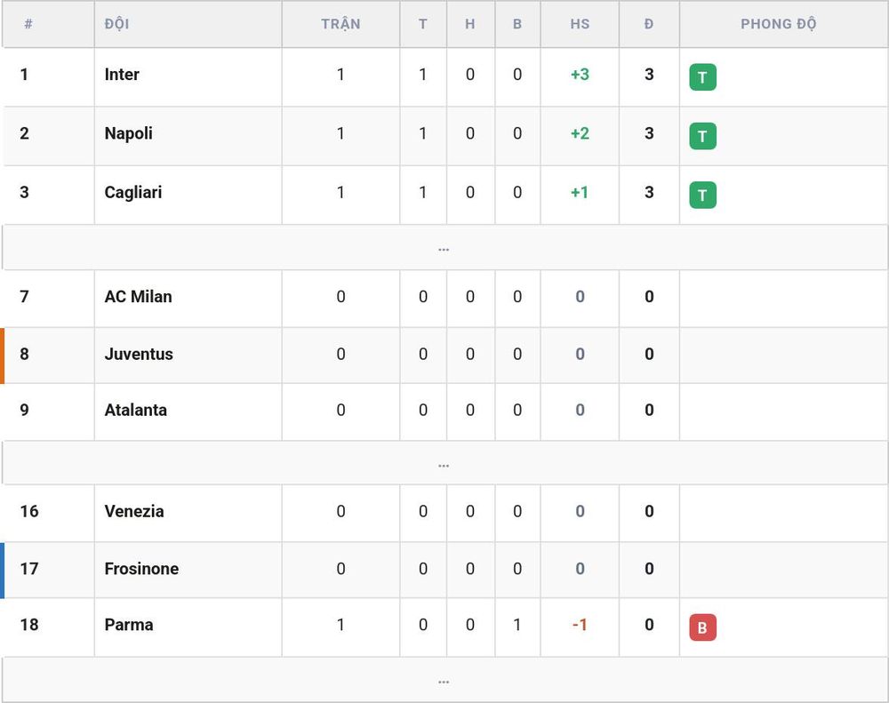Click the # rank column header
Screen dimensions: 889x703
[x=28, y=24]
